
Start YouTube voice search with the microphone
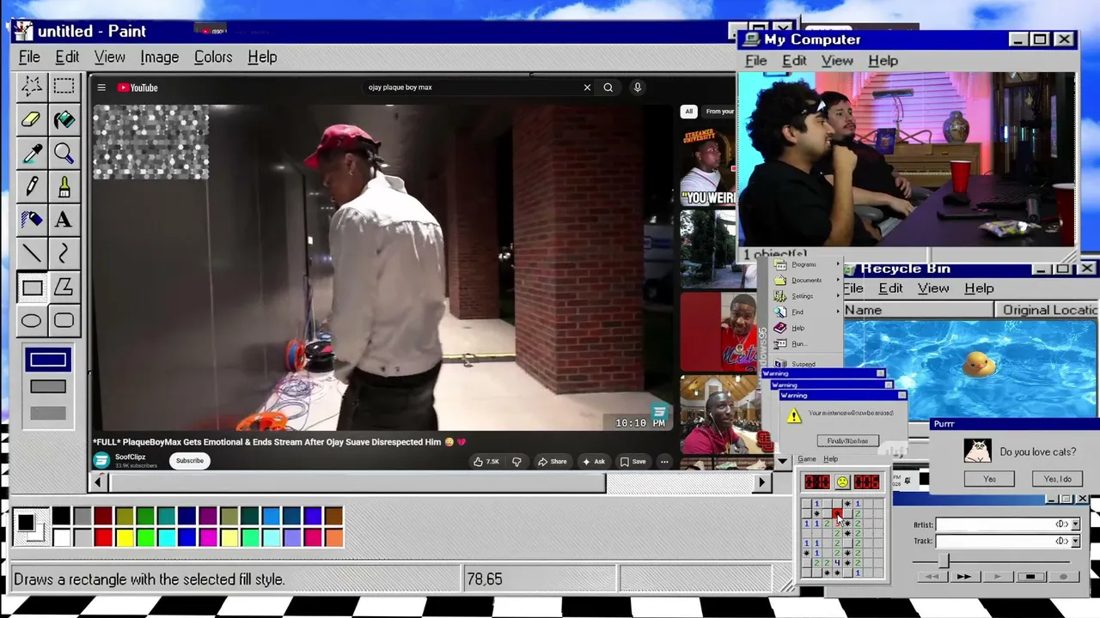click(x=638, y=88)
